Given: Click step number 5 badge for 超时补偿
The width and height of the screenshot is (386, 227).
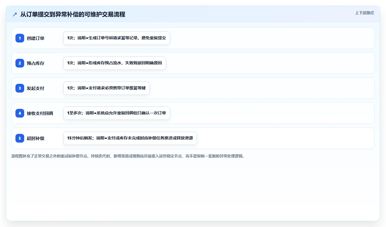Looking at the screenshot, I should coord(20,138).
